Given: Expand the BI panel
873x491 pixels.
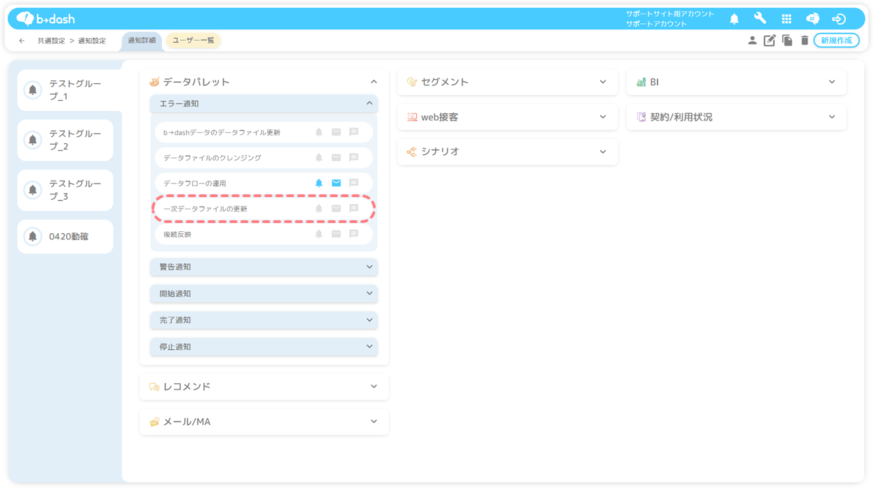Looking at the screenshot, I should click(x=737, y=82).
